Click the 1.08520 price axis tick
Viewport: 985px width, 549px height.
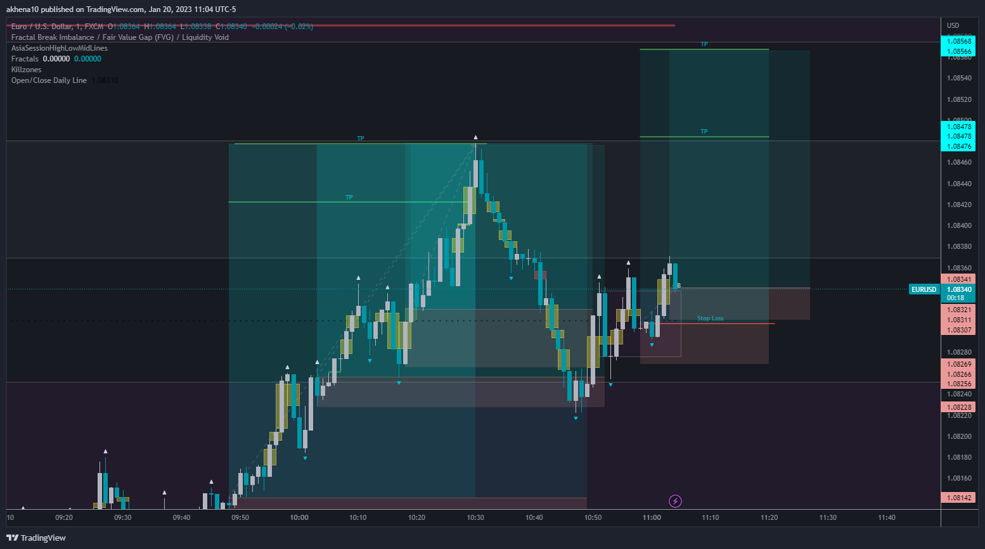tap(959, 99)
